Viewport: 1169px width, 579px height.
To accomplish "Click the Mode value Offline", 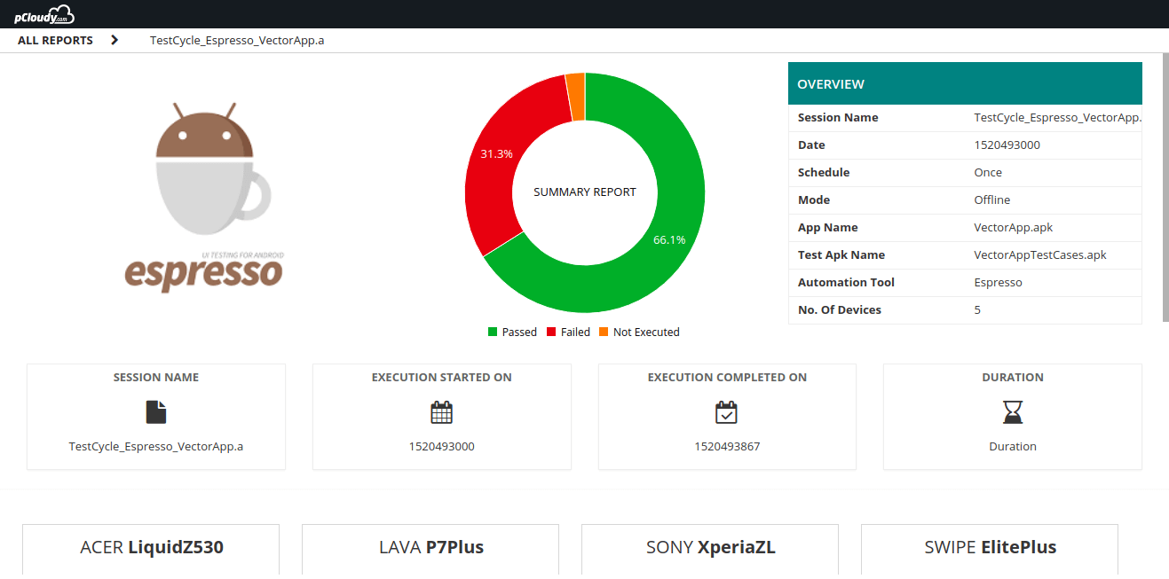I will coord(992,200).
